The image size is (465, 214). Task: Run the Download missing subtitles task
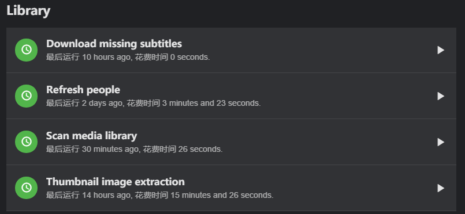[x=441, y=50]
